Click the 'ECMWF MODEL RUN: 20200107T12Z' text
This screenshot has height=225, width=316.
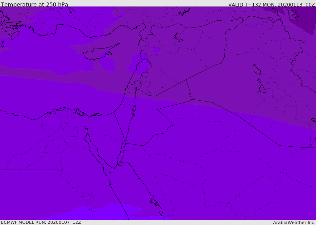pyautogui.click(x=41, y=222)
